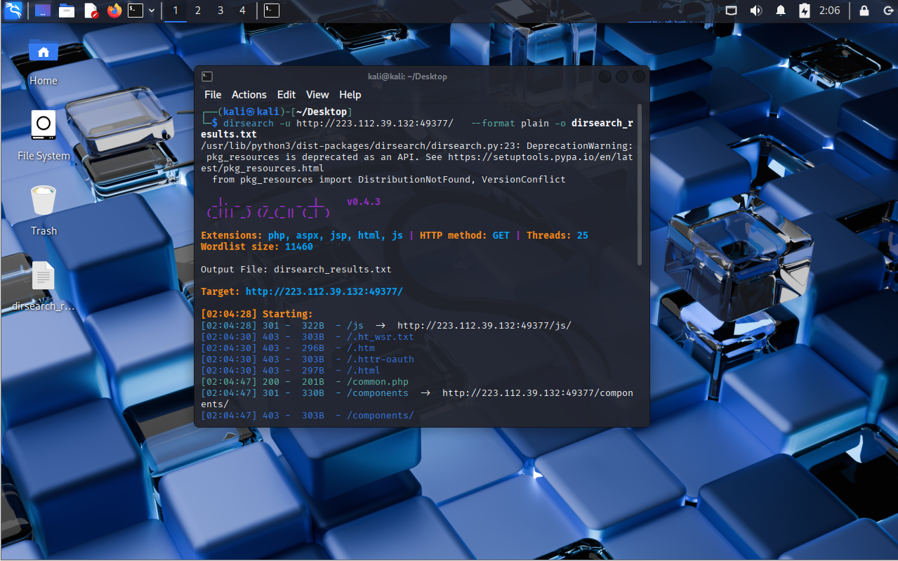
Task: Open the terminal Edit menu
Action: pyautogui.click(x=286, y=94)
